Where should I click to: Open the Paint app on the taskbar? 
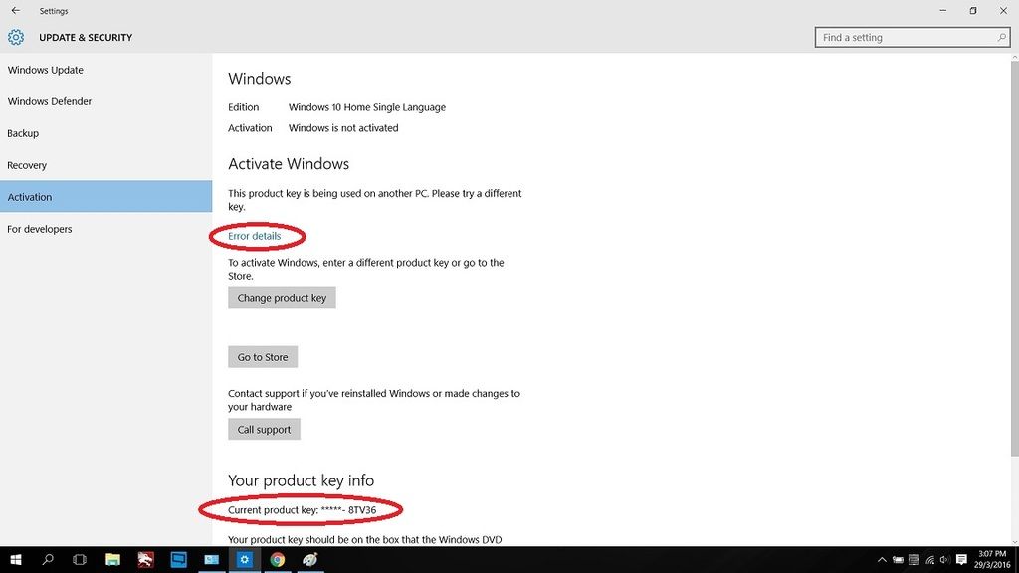tap(310, 560)
